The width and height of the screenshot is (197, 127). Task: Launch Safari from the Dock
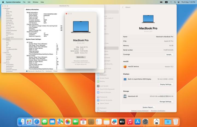click(x=37, y=122)
